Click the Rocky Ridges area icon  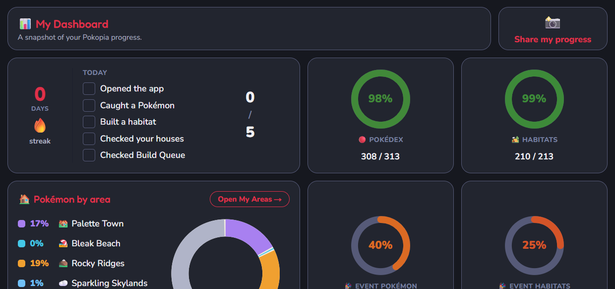[63, 263]
